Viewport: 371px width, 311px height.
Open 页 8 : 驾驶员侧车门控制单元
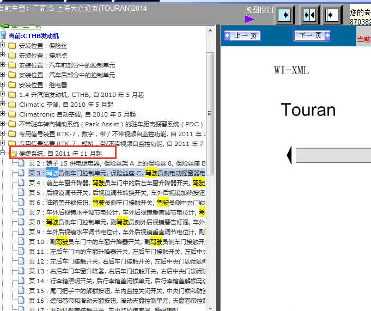point(117,222)
